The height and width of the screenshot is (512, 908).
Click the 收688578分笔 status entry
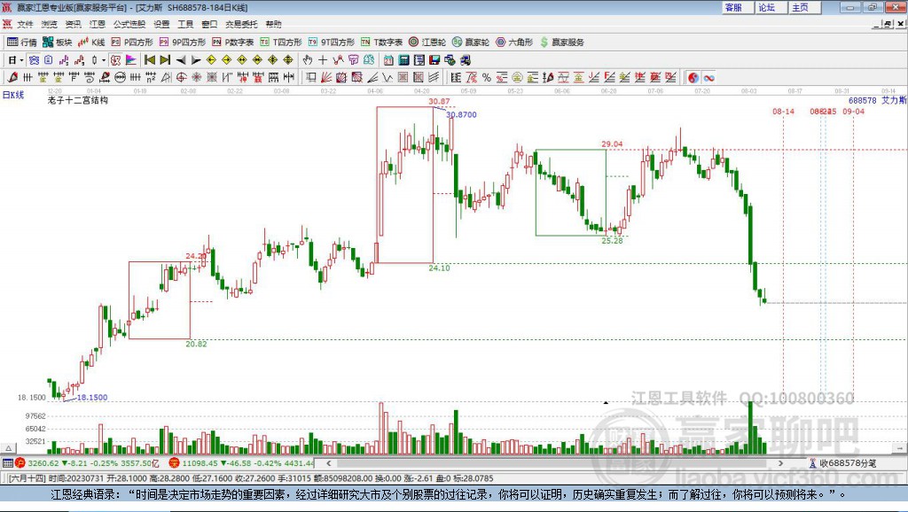(x=842, y=462)
